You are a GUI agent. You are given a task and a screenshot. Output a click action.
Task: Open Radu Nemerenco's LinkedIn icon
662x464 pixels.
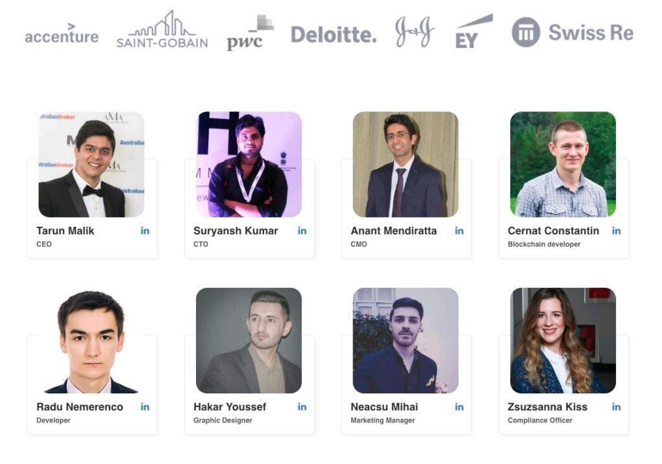(x=145, y=407)
